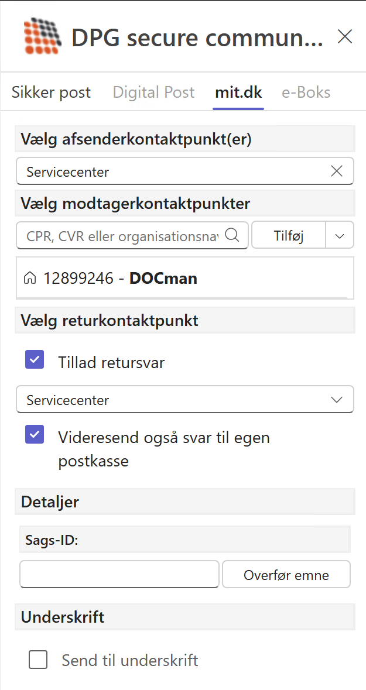Click the home icon beside DOCman

29,279
